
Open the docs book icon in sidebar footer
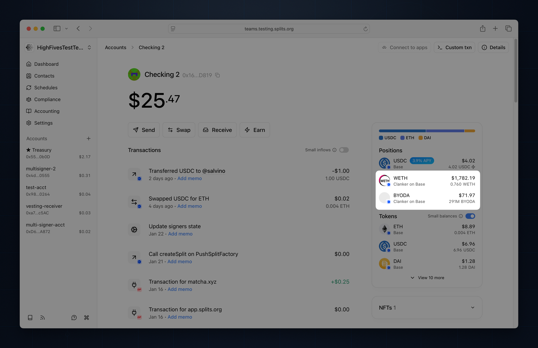(30, 318)
